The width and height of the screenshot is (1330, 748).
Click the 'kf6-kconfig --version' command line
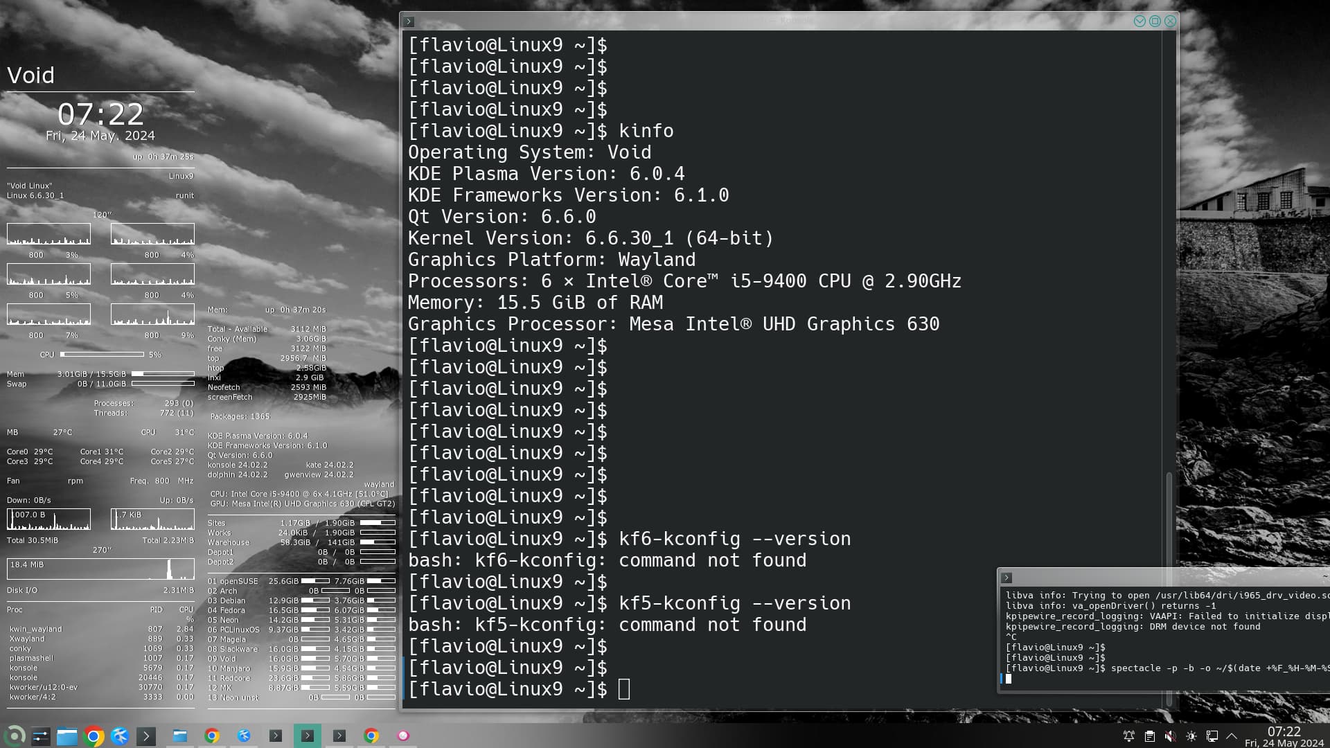(x=630, y=539)
